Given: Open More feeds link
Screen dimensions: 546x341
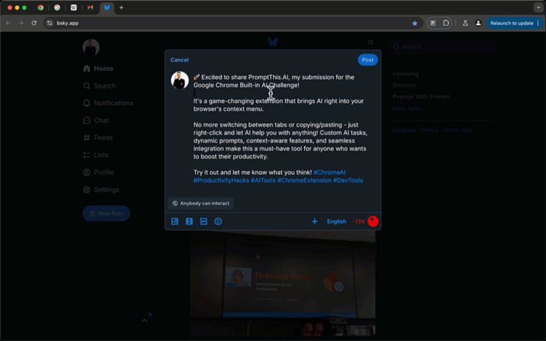Looking at the screenshot, I should [x=407, y=108].
